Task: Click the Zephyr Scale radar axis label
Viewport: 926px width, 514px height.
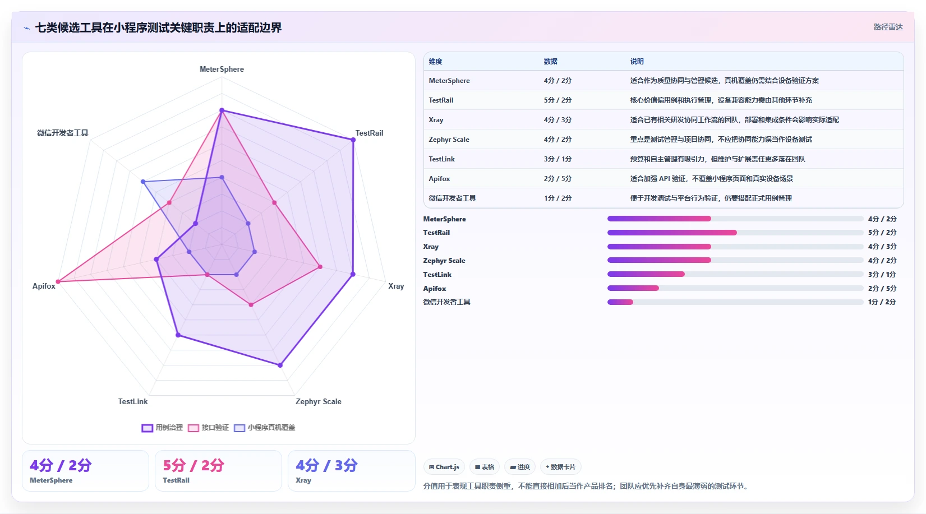Action: (x=319, y=402)
